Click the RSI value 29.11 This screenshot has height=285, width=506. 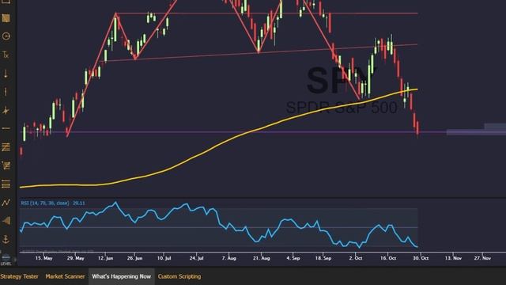tap(79, 203)
